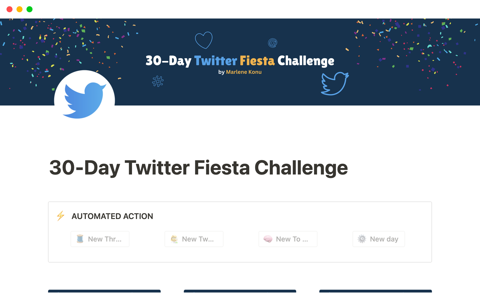Screen dimensions: 480x300
Task: Click the thread spool emoji icon
Action: [80, 239]
